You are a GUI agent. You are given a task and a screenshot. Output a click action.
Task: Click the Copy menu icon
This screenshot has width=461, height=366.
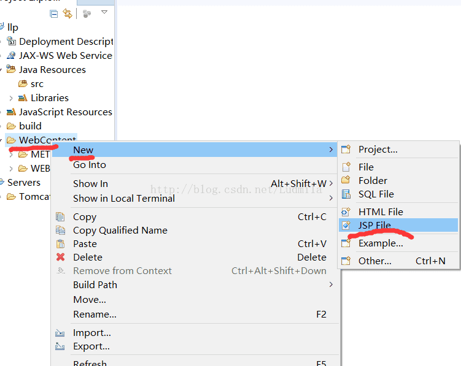[x=60, y=217]
